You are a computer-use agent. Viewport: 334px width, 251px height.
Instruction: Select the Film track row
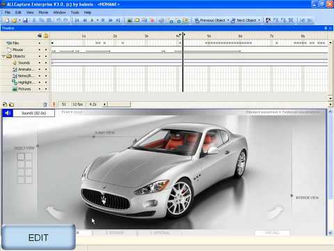pyautogui.click(x=25, y=43)
